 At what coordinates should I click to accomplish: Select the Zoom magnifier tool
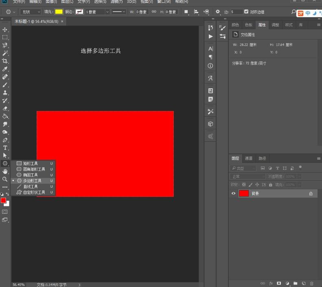(5, 179)
